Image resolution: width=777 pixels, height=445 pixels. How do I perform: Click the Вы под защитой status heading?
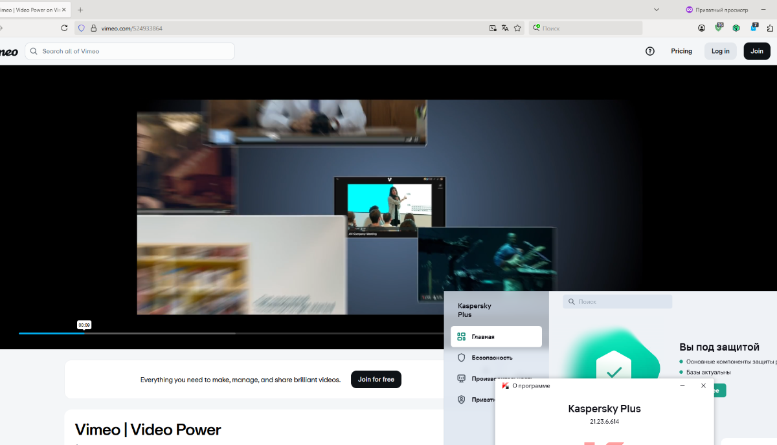[x=719, y=347]
